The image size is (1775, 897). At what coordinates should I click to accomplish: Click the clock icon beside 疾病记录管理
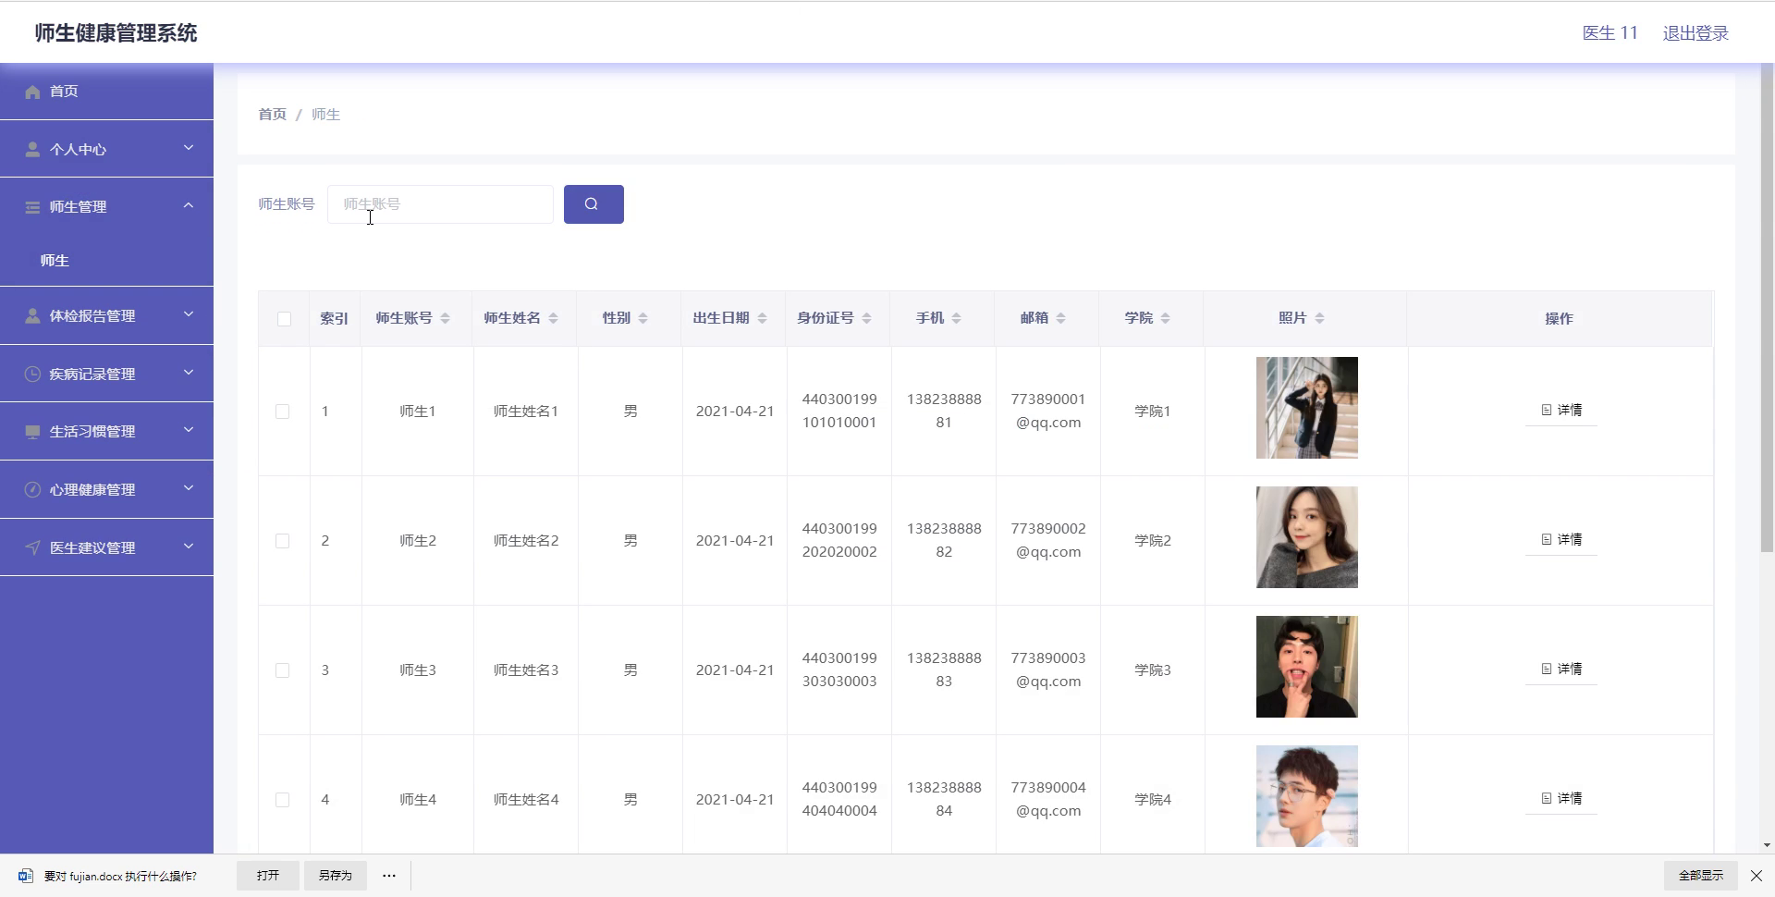click(32, 374)
